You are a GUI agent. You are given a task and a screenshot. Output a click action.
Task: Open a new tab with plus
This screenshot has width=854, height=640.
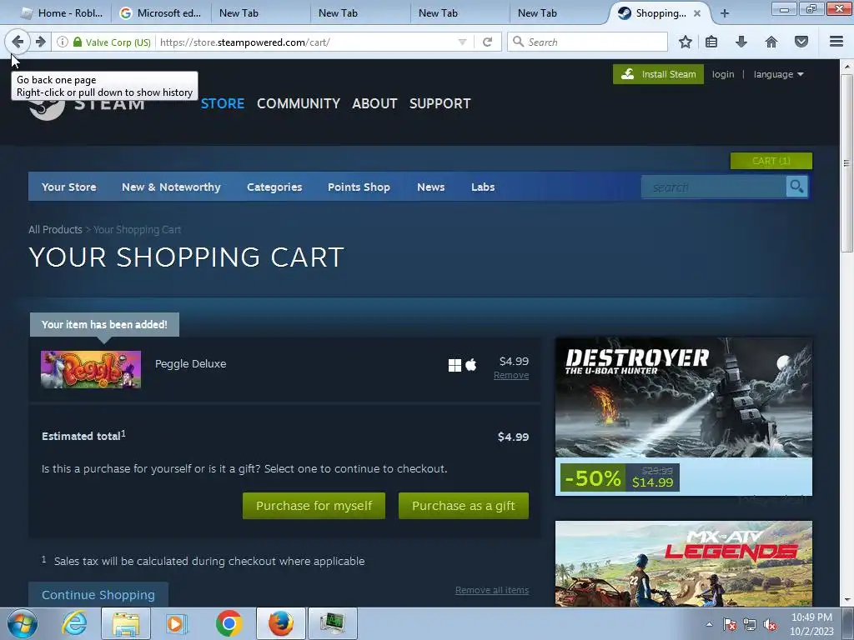pyautogui.click(x=725, y=13)
